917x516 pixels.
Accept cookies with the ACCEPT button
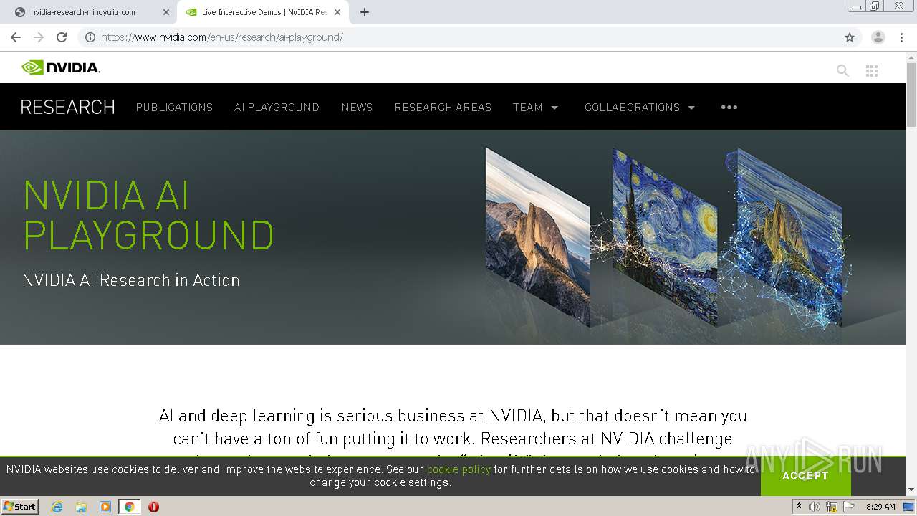click(805, 476)
